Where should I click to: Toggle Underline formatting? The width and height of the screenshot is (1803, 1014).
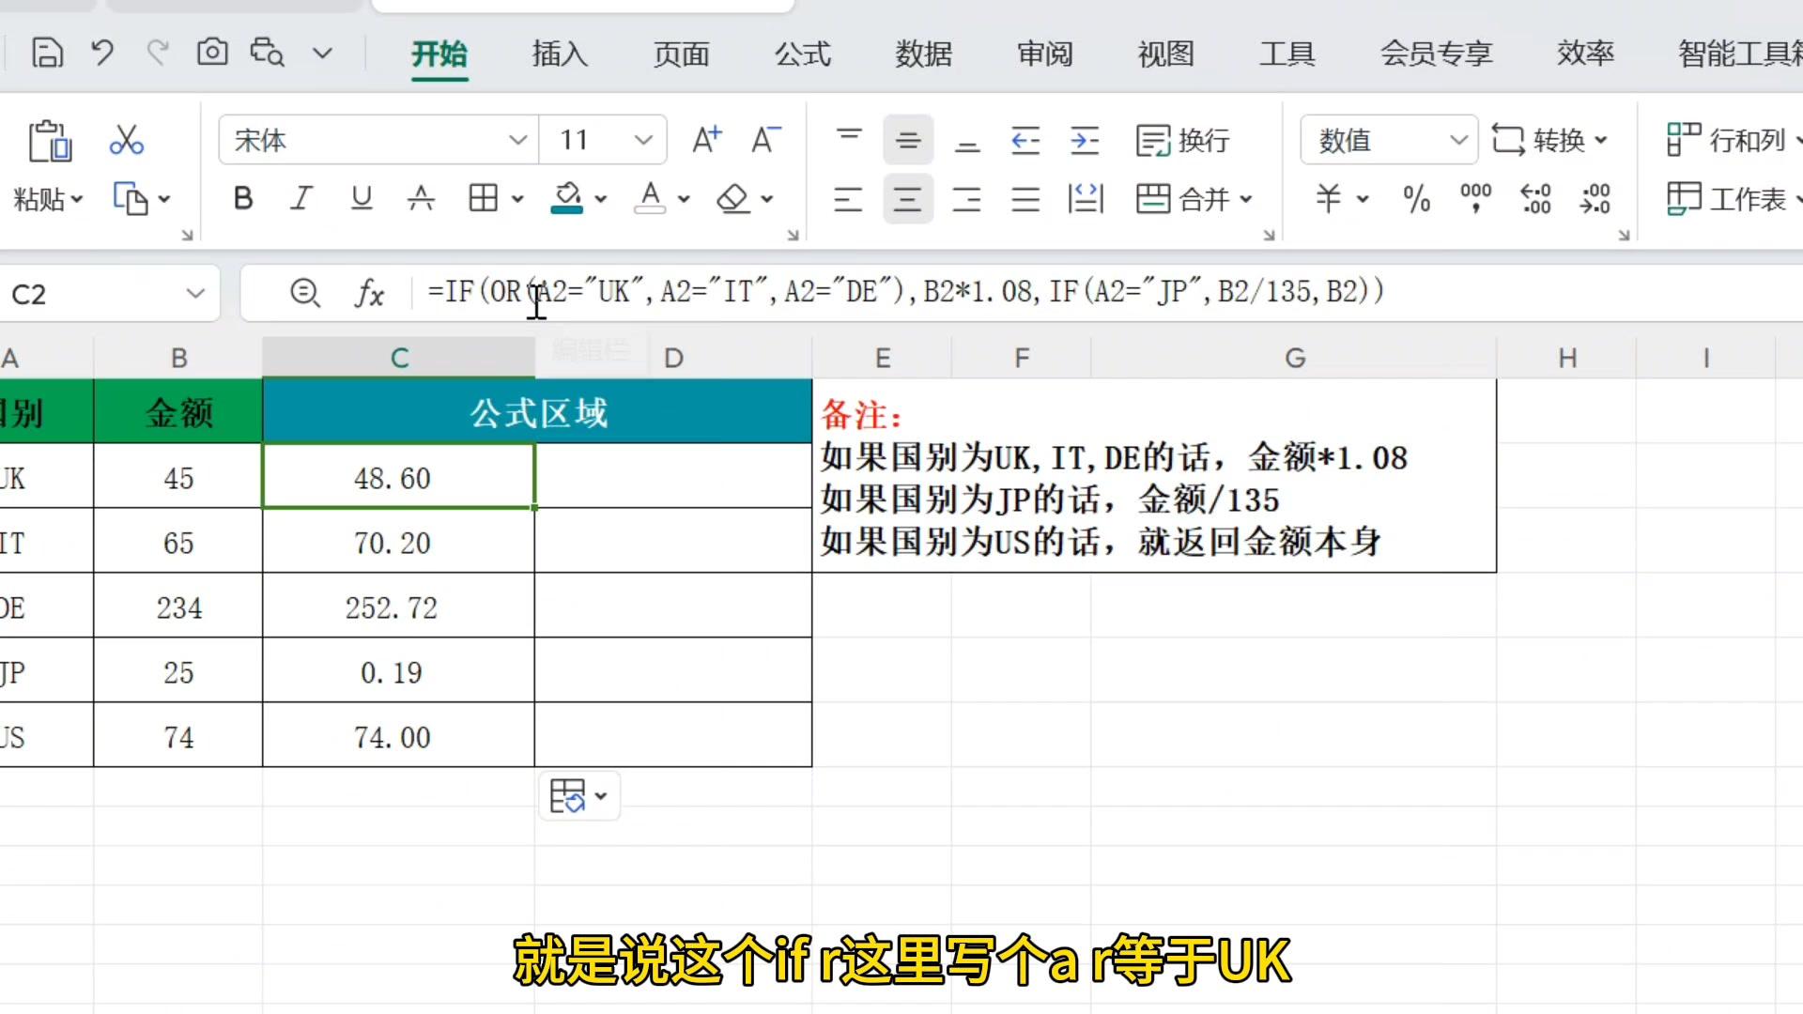362,198
